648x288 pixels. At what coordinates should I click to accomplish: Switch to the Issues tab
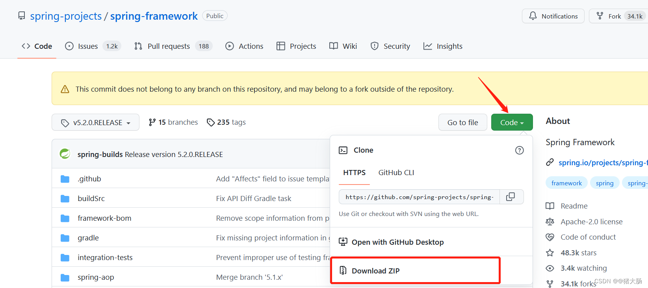click(x=93, y=46)
